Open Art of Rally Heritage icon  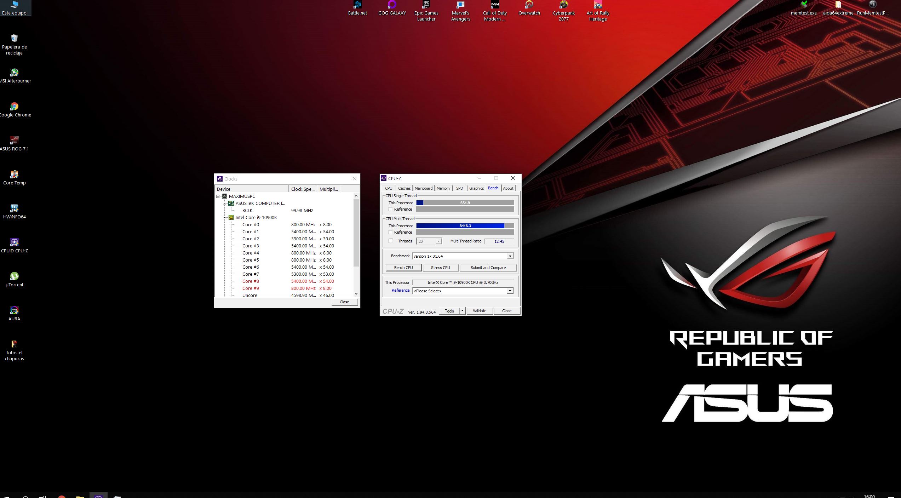[x=598, y=11]
